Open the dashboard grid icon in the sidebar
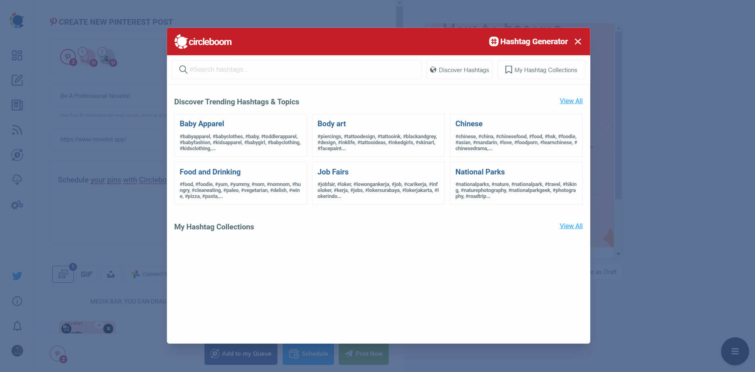 point(17,55)
